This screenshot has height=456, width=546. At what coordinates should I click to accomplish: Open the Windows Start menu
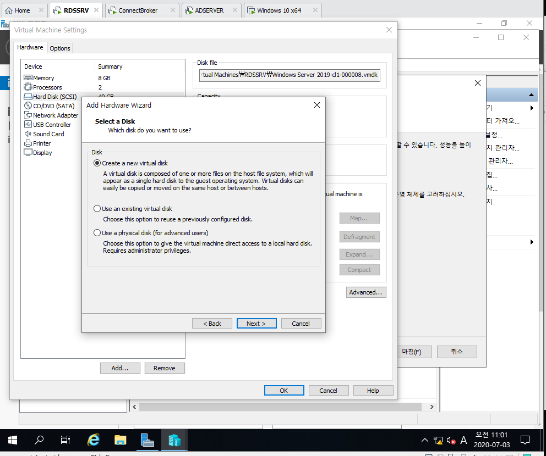pos(13,440)
